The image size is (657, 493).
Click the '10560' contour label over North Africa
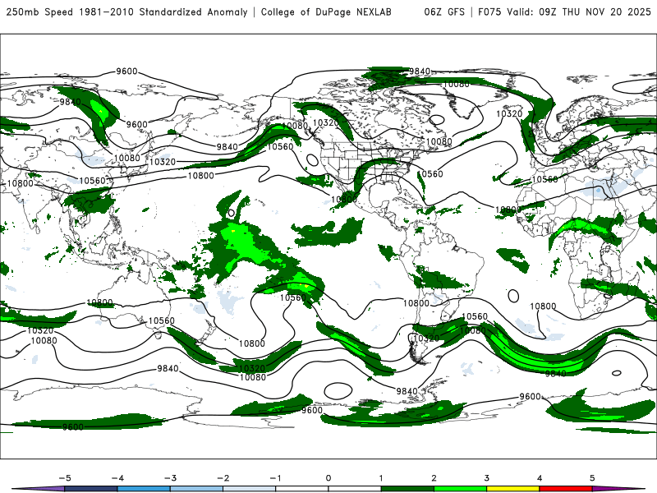(544, 179)
